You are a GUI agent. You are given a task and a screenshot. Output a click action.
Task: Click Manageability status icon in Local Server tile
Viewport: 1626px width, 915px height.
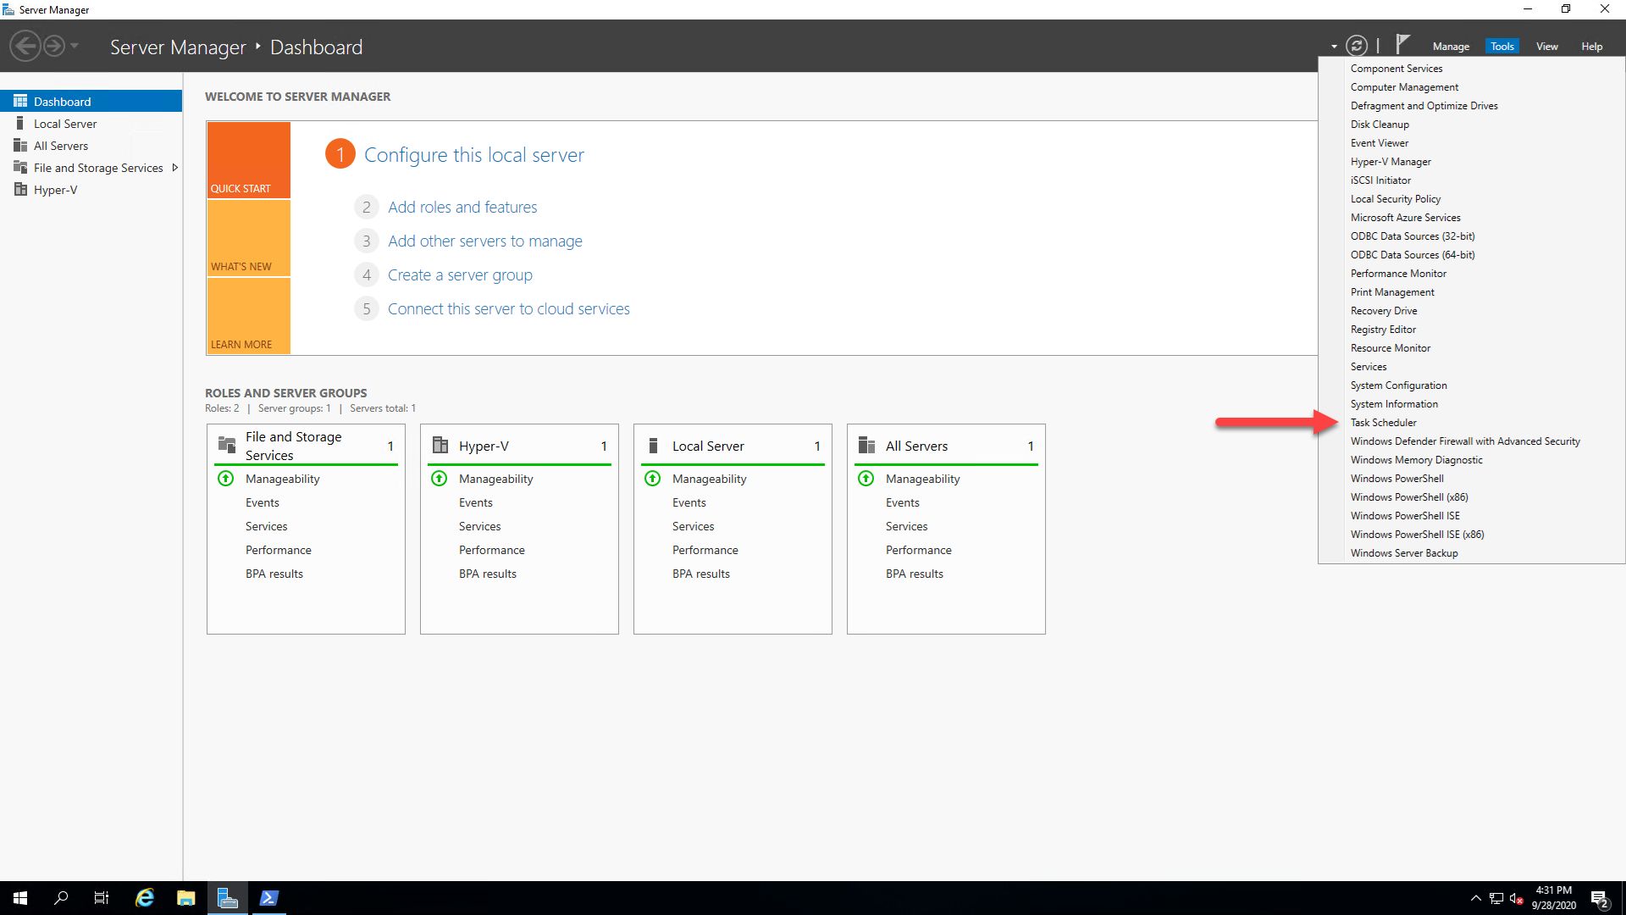coord(653,479)
